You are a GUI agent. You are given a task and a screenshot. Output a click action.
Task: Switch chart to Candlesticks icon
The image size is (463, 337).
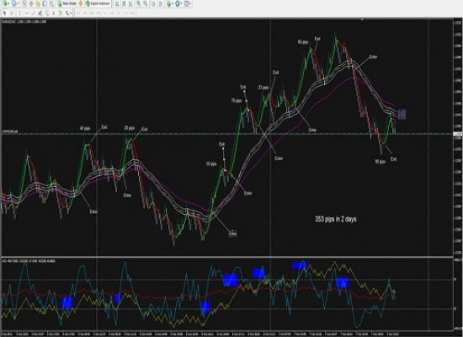coord(124,3)
